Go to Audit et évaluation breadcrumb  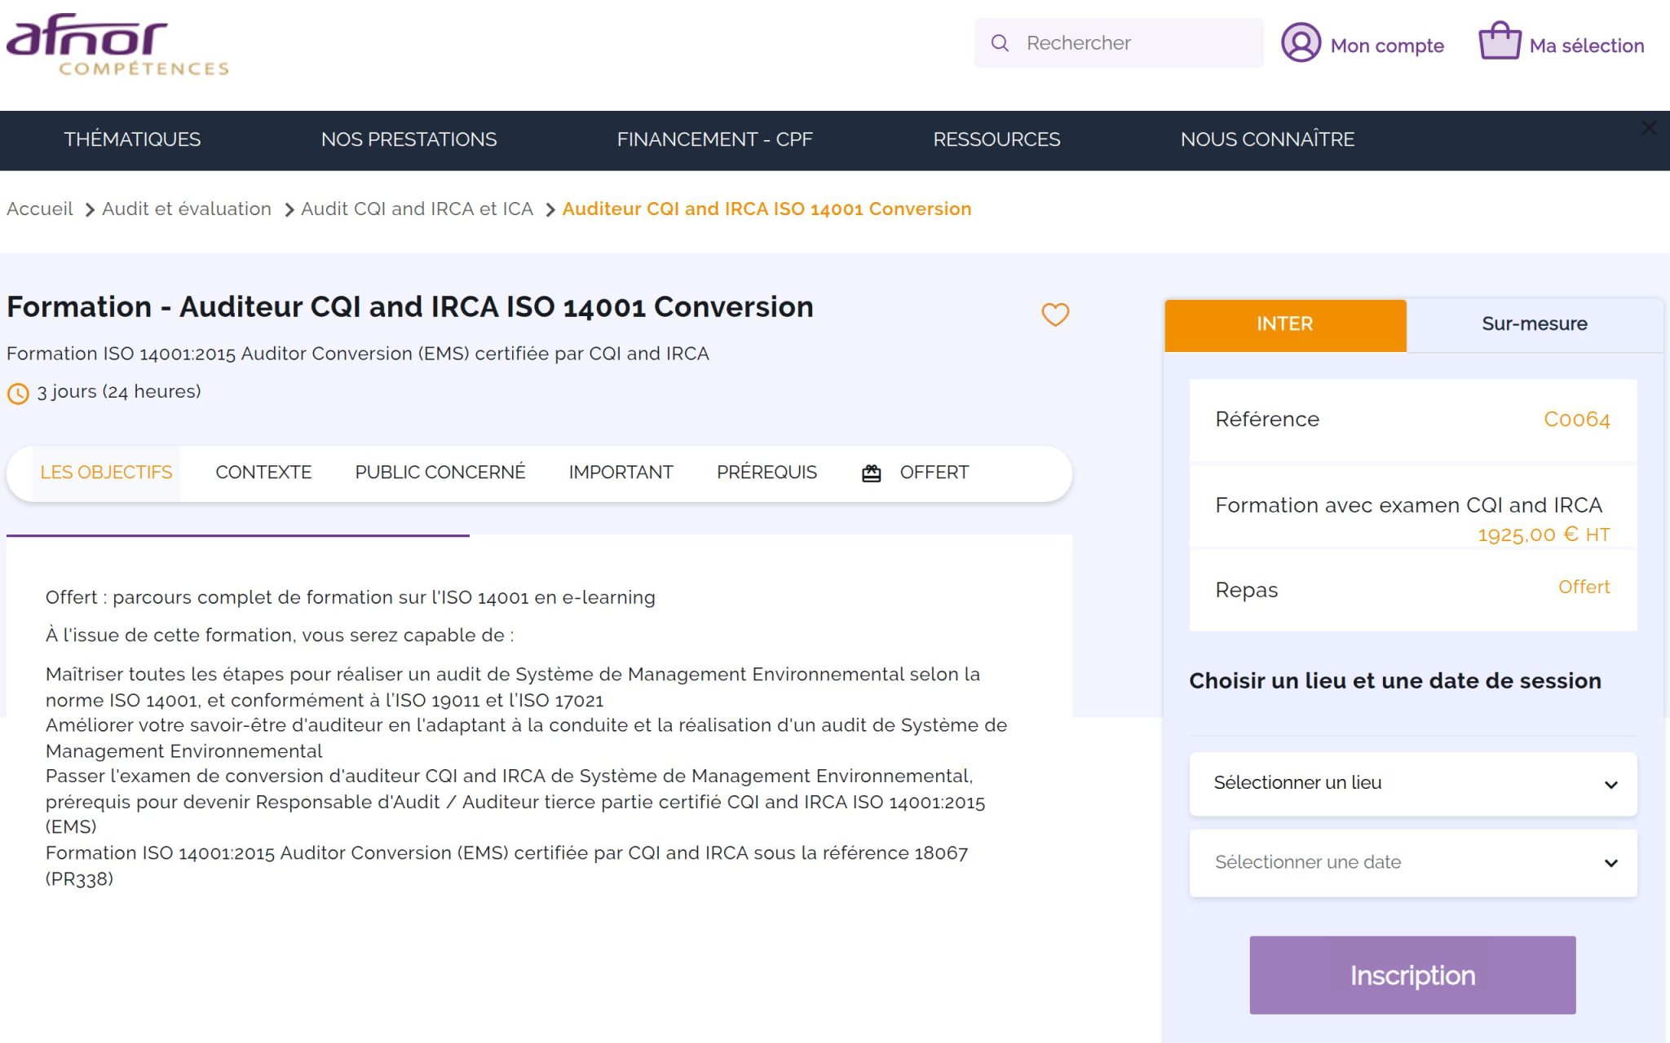coord(187,209)
